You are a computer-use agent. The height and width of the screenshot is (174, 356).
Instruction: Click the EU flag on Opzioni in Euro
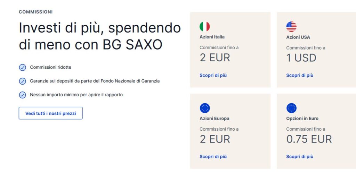pos(291,108)
